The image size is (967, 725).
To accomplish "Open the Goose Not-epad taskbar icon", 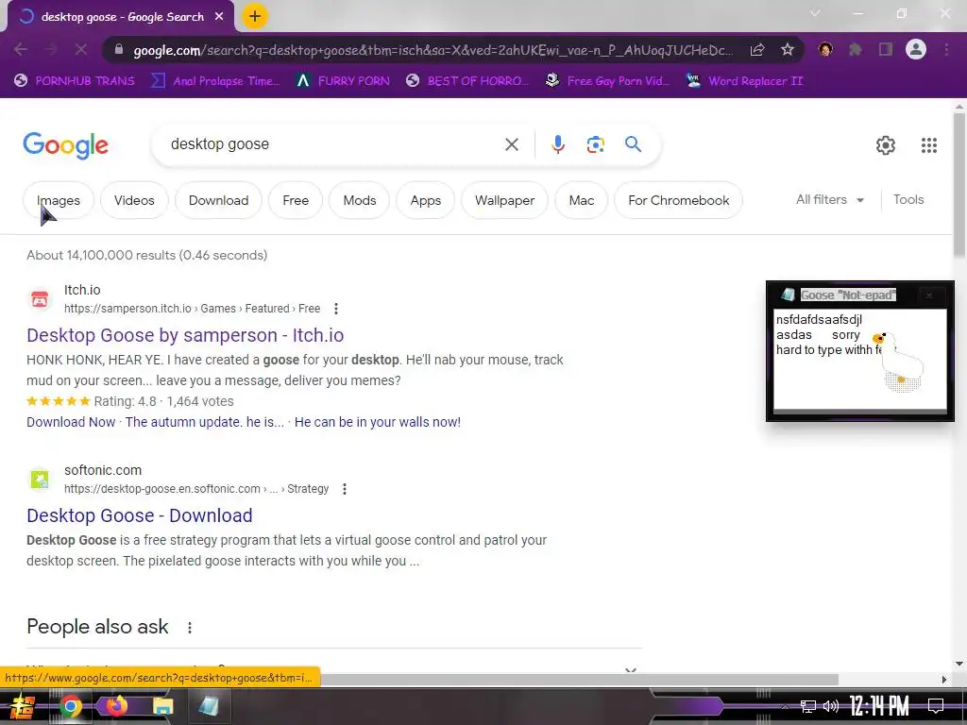I will click(209, 706).
